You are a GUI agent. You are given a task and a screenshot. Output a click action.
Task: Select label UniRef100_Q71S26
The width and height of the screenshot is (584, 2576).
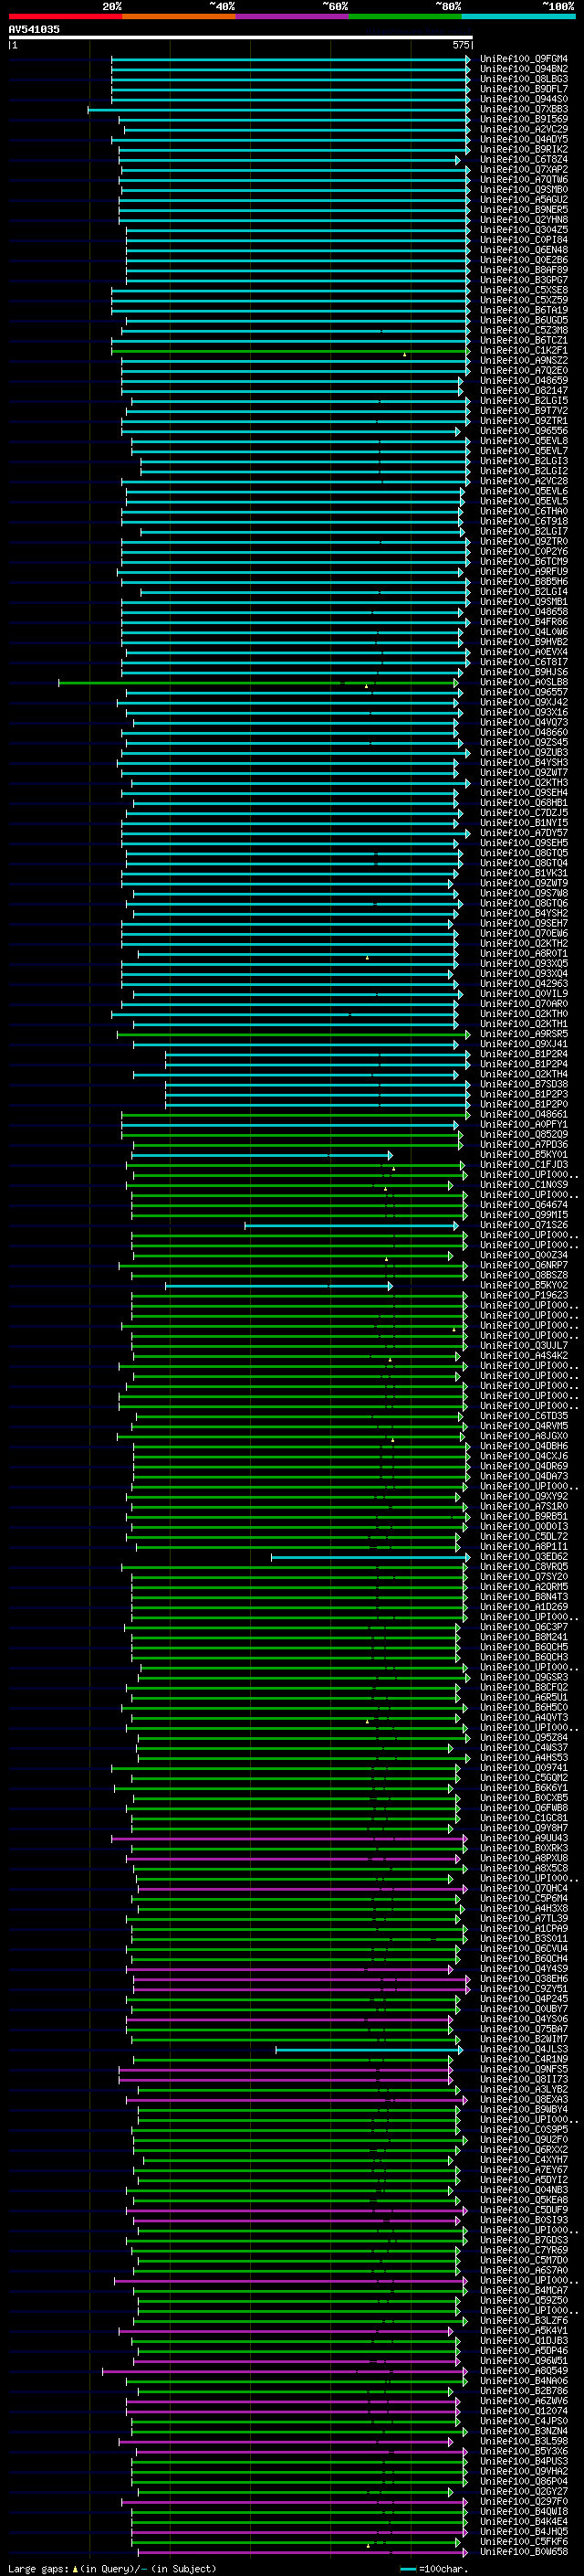pyautogui.click(x=524, y=1225)
